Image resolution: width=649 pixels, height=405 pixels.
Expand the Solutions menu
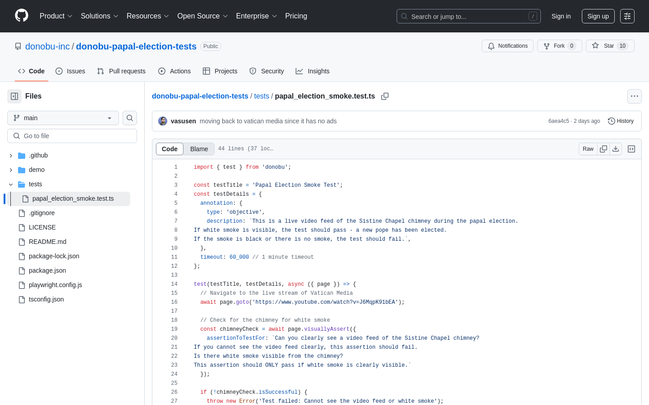(100, 16)
